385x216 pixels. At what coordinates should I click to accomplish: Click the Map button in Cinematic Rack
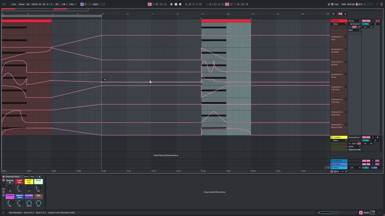[32, 177]
